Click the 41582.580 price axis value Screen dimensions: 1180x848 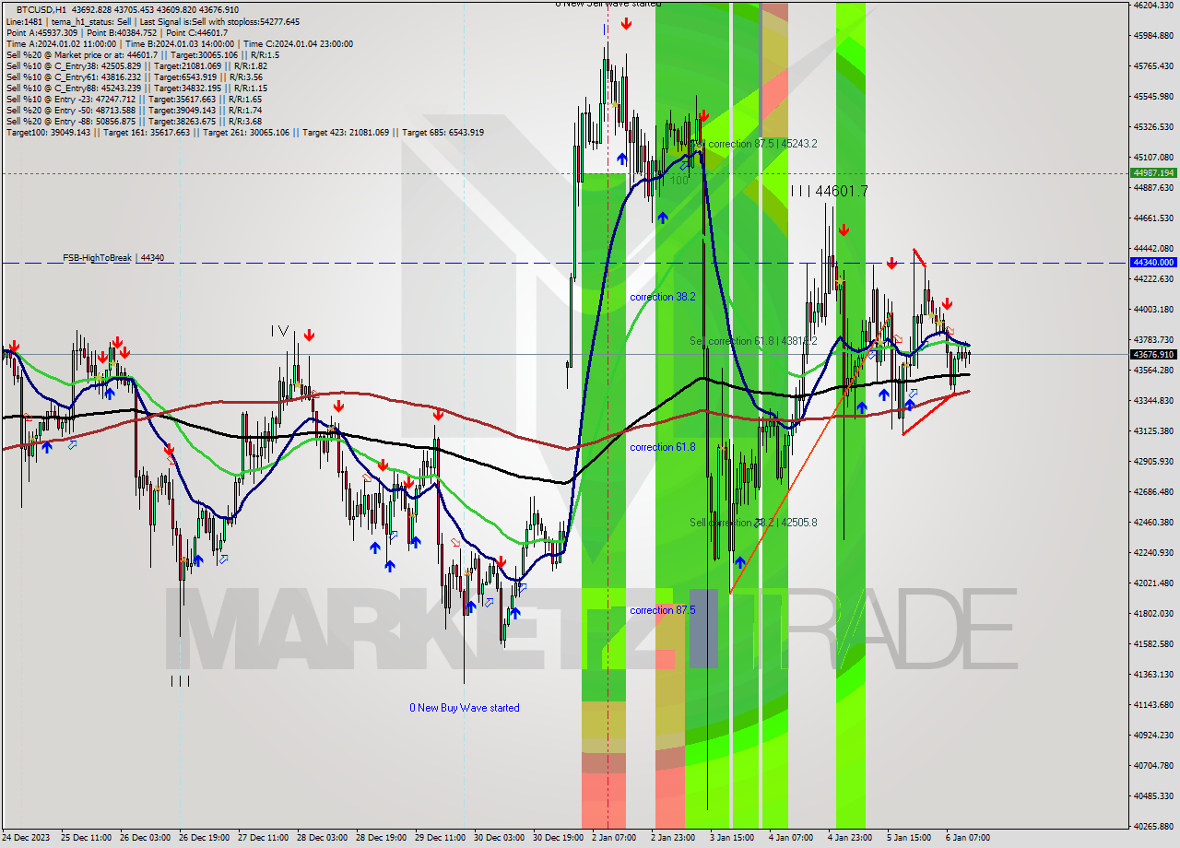click(1153, 644)
